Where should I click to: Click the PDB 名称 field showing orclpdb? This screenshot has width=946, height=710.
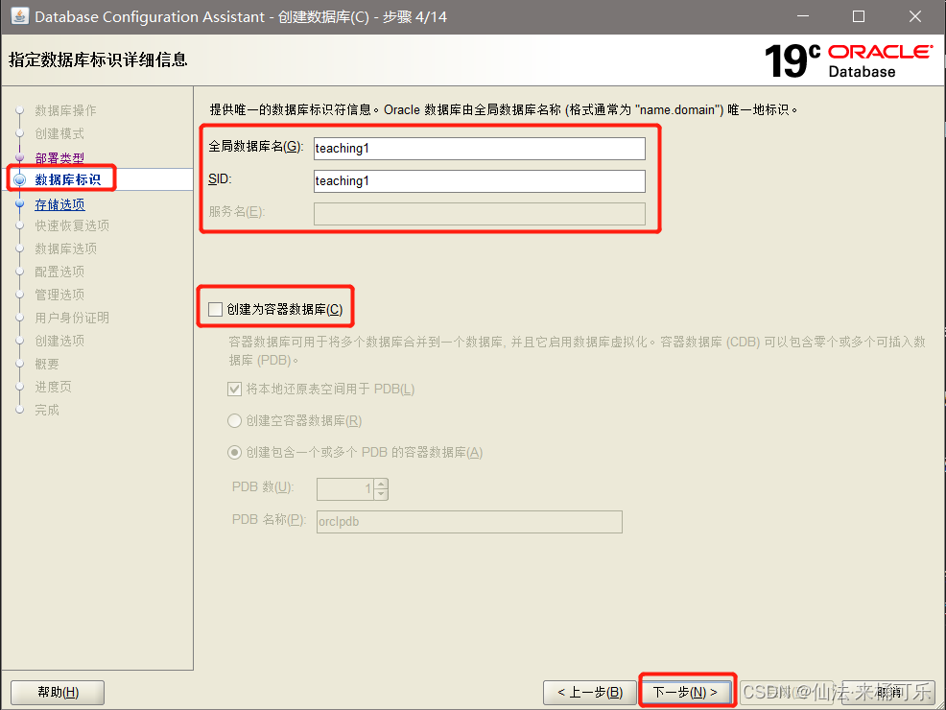[469, 522]
